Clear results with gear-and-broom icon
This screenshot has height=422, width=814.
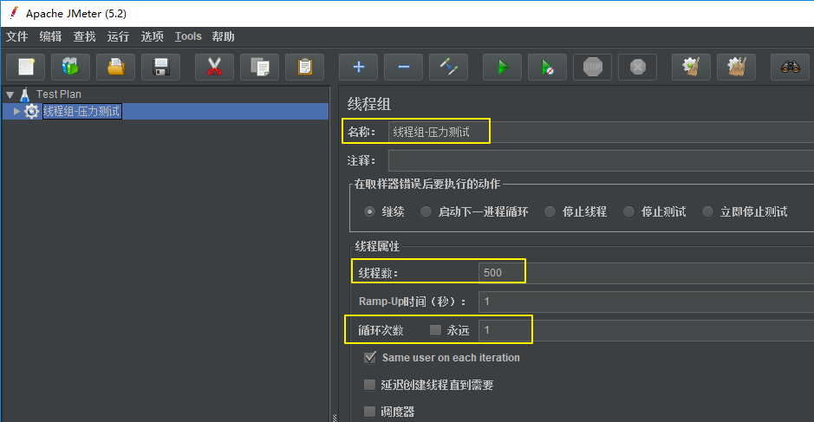pyautogui.click(x=691, y=67)
